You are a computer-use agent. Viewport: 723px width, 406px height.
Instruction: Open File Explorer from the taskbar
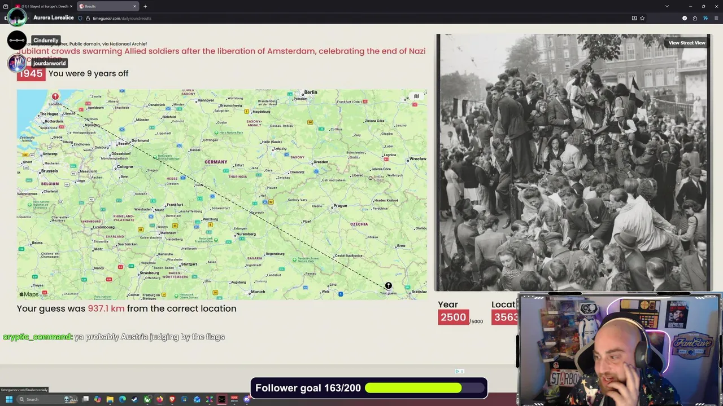(x=110, y=399)
